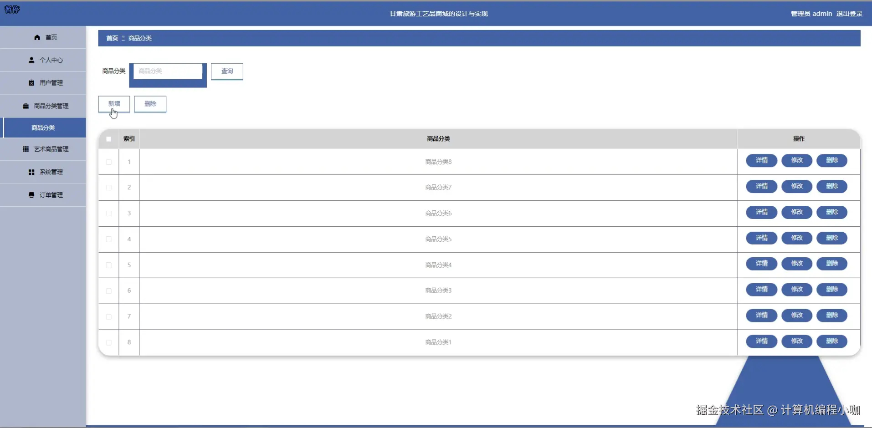Screen dimensions: 872x428
Task: Click 删除 for 商品分类8
Action: [x=832, y=160]
